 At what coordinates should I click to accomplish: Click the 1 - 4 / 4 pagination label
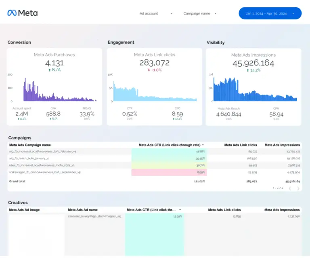point(278,188)
